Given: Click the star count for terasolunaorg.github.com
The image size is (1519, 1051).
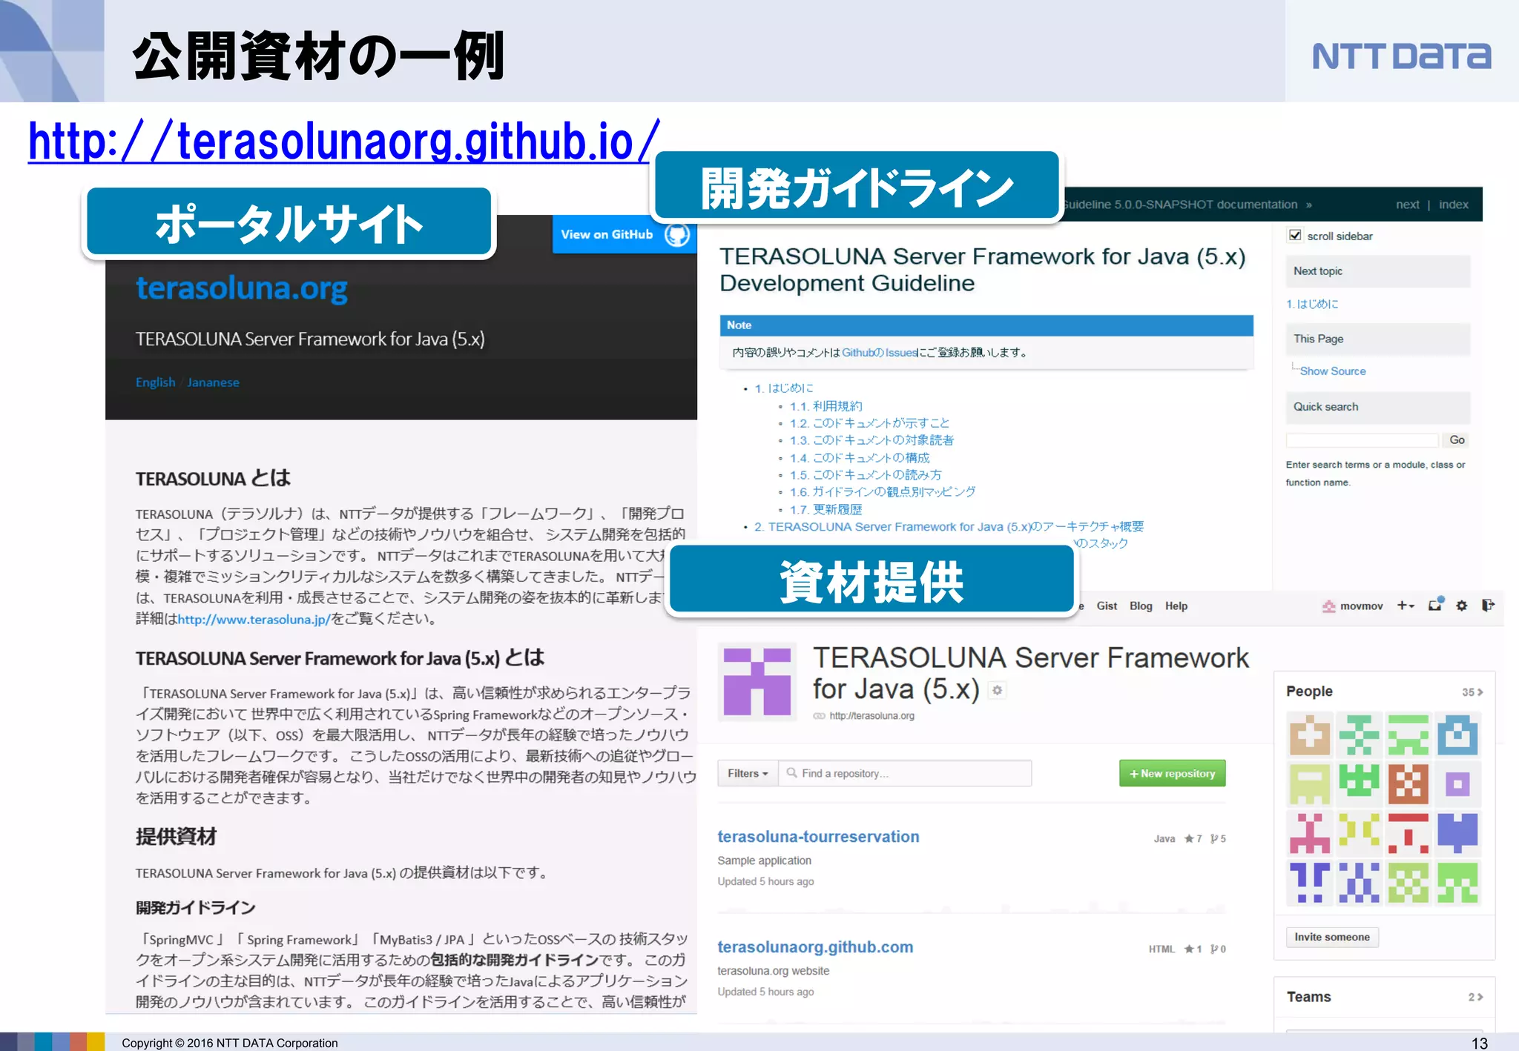Looking at the screenshot, I should click(x=1193, y=949).
